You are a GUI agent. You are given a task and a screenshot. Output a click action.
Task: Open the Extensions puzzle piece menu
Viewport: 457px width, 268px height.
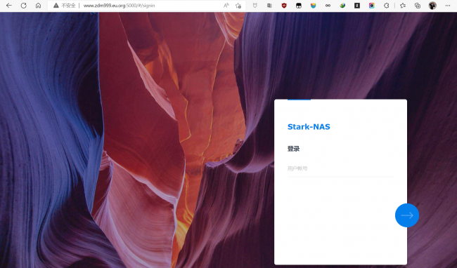pos(387,6)
